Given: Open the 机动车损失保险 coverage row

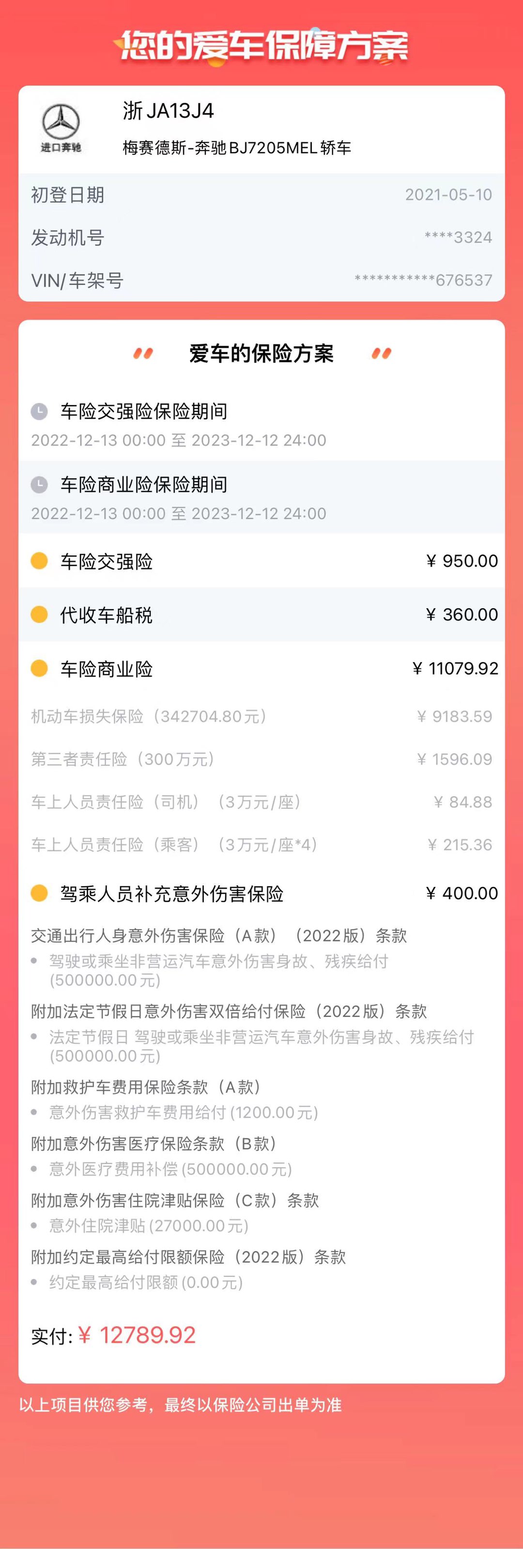Looking at the screenshot, I should coord(261,716).
